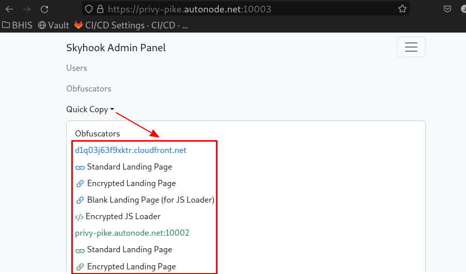
Task: Click the Skyhook Admin Panel brand title
Action: point(116,48)
